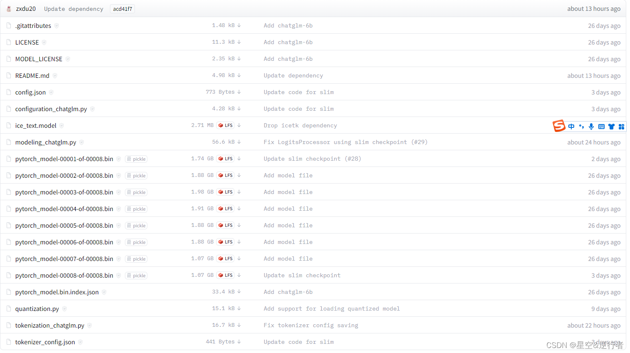The image size is (630, 353).
Task: Activate the Sogou voice input microphone
Action: (591, 126)
